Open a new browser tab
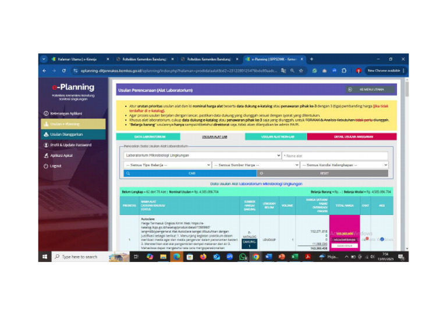This screenshot has width=447, height=316. [311, 59]
